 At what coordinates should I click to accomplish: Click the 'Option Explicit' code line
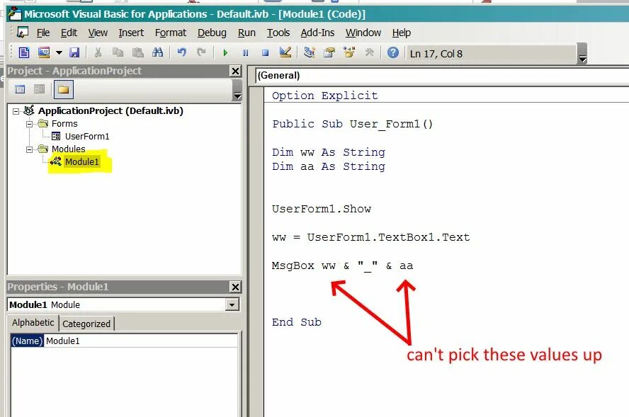[325, 96]
